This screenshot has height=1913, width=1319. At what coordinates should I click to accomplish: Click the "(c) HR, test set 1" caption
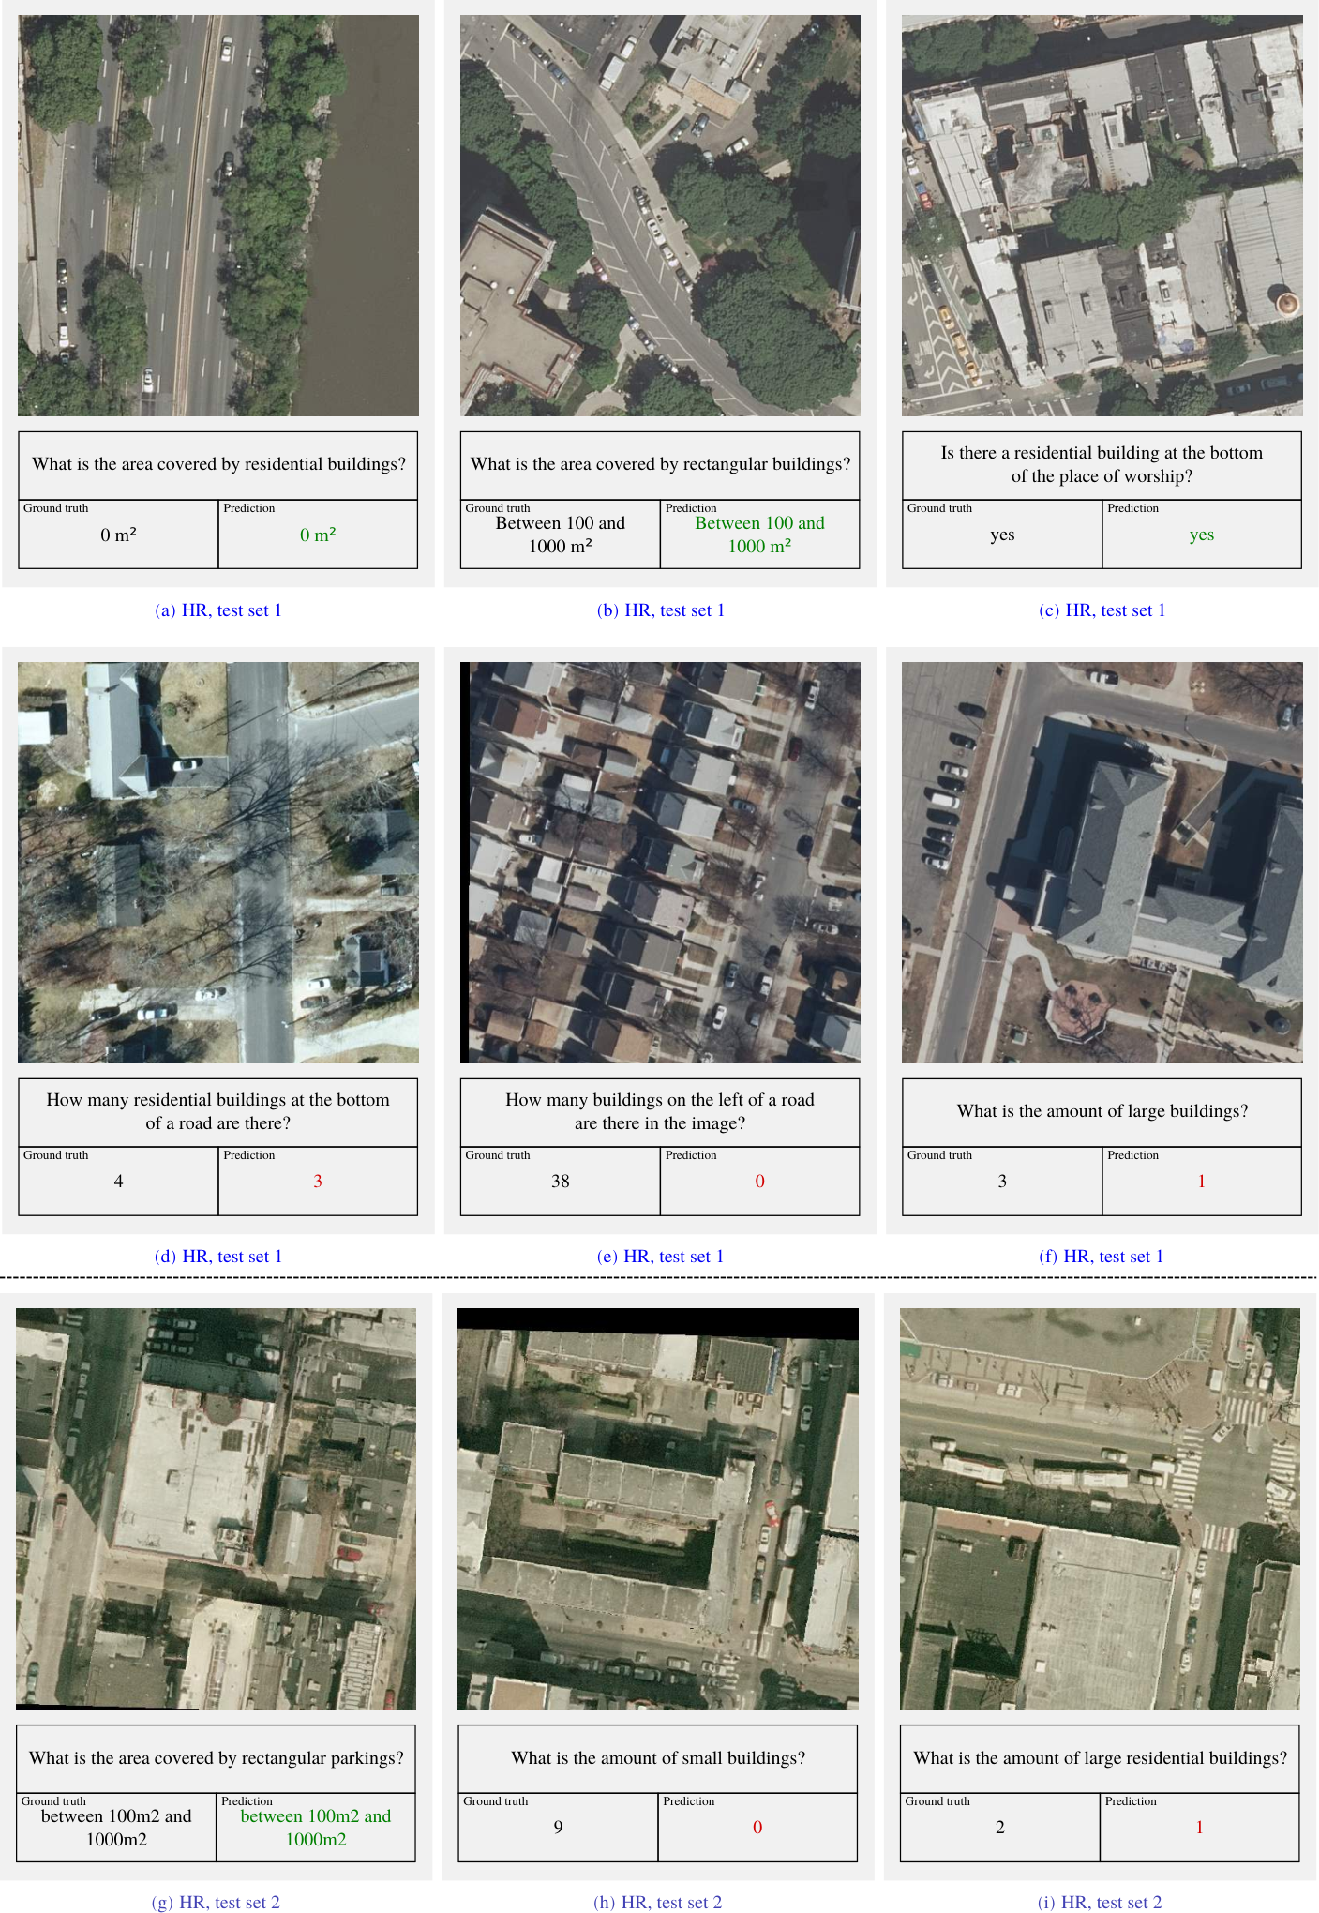pos(1102,610)
